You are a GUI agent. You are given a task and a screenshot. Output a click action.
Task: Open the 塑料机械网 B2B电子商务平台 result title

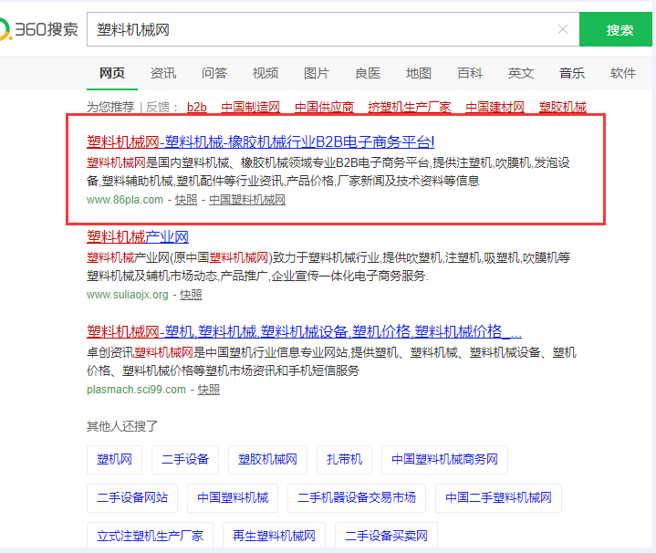tap(260, 141)
